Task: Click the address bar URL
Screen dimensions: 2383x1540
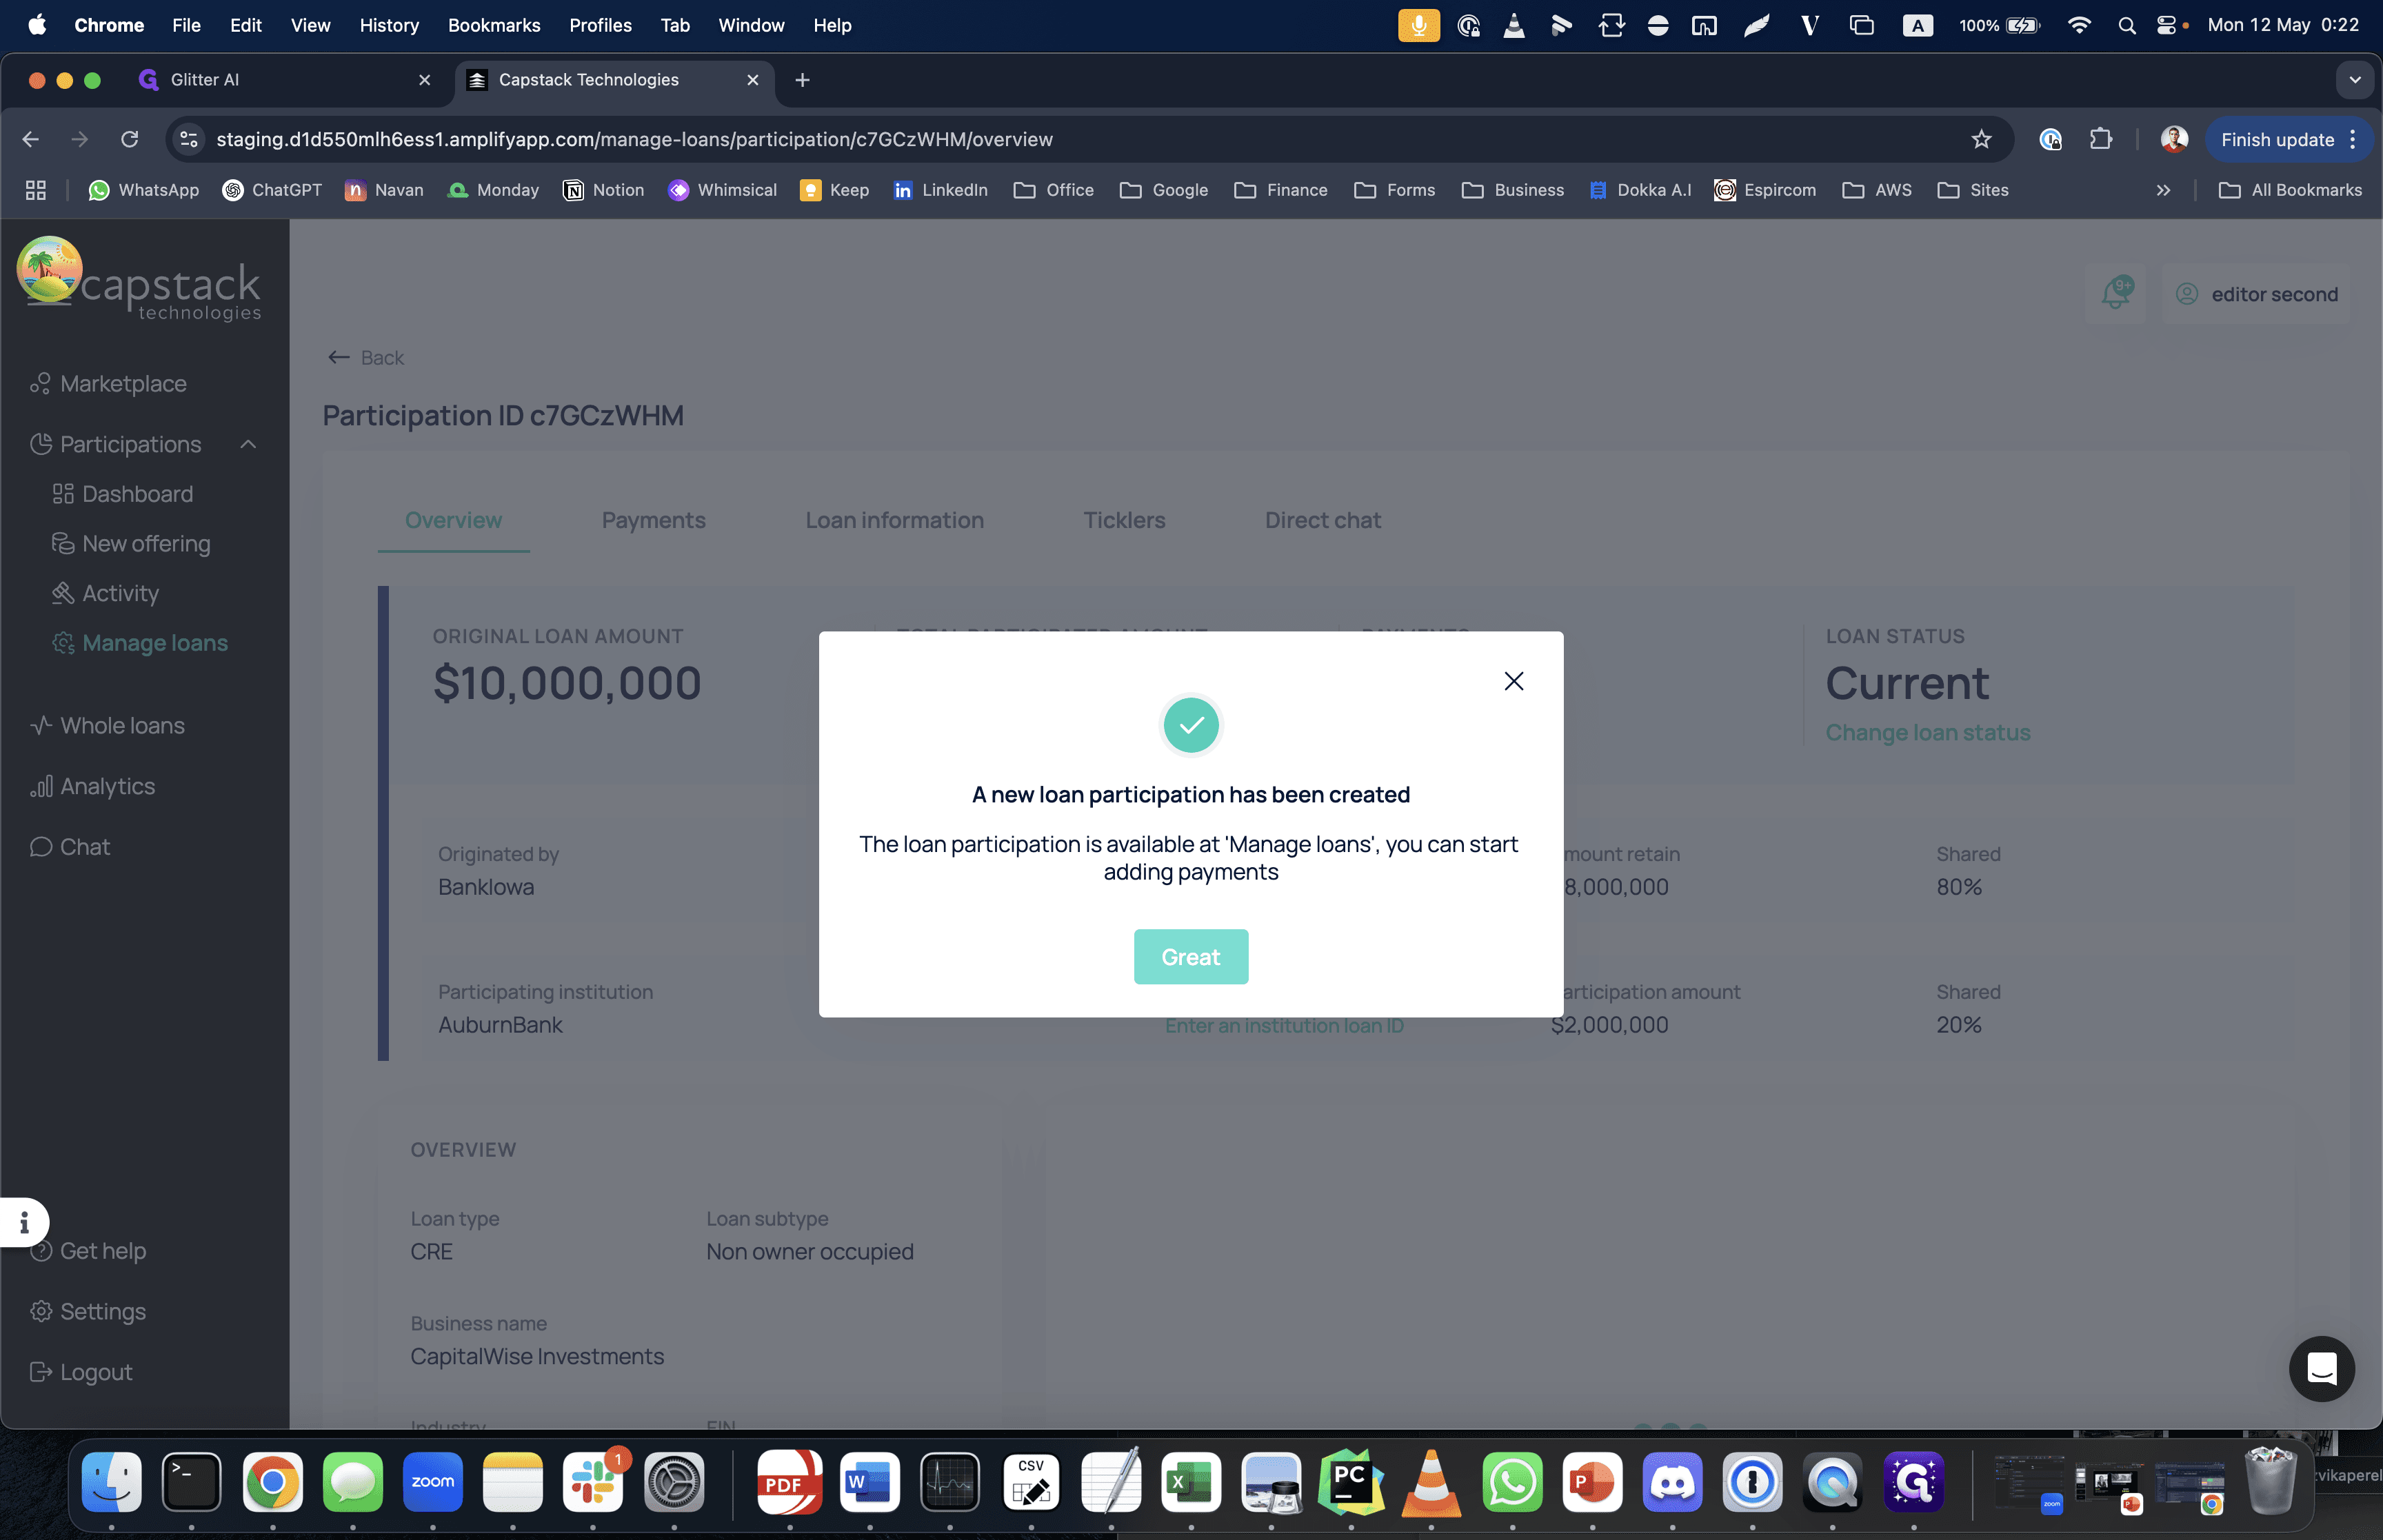Action: [x=634, y=140]
